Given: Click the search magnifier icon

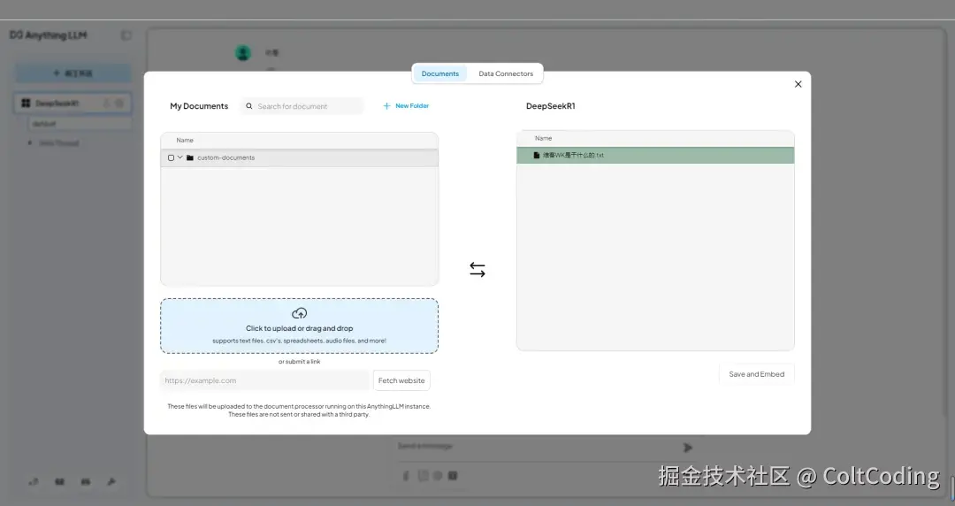Looking at the screenshot, I should [249, 106].
